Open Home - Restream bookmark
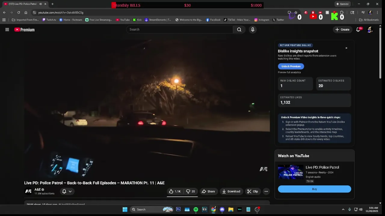Screen dimensions: 385x216 click(71, 20)
